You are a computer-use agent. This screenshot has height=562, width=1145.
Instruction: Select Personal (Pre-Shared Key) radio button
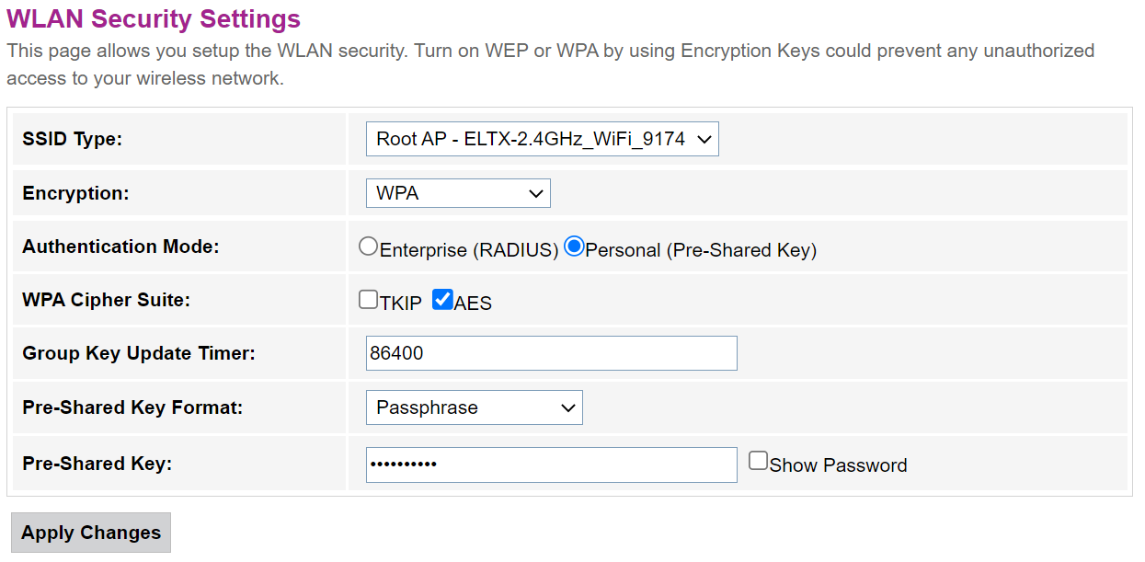pos(575,247)
